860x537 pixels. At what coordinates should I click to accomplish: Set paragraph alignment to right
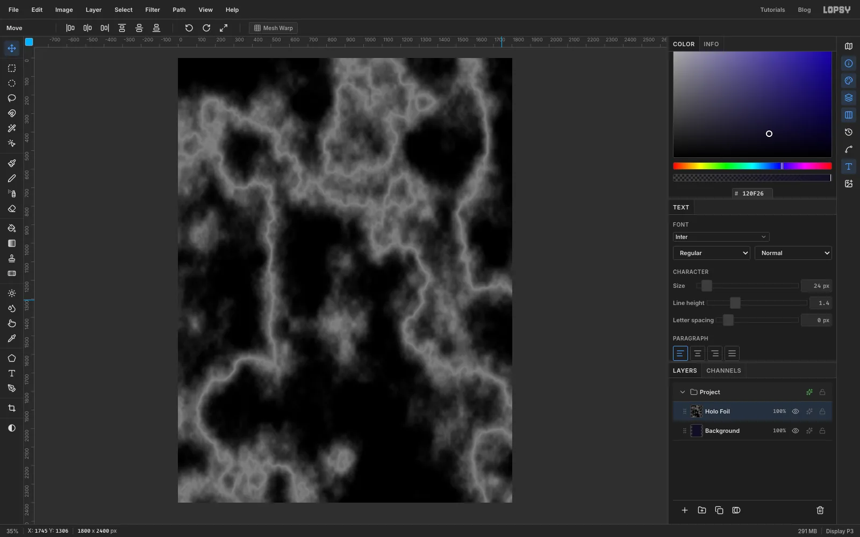(x=715, y=353)
